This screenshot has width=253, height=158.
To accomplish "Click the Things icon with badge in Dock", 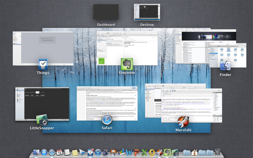I will coord(90,152).
